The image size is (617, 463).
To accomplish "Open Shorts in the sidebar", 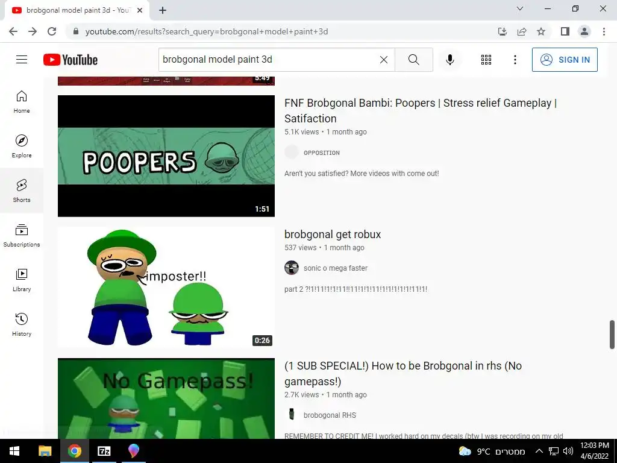I will (22, 191).
